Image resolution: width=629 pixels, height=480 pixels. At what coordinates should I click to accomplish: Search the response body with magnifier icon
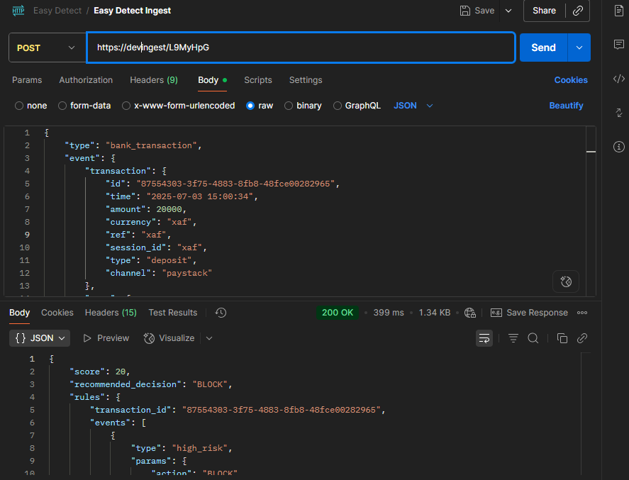(x=533, y=338)
